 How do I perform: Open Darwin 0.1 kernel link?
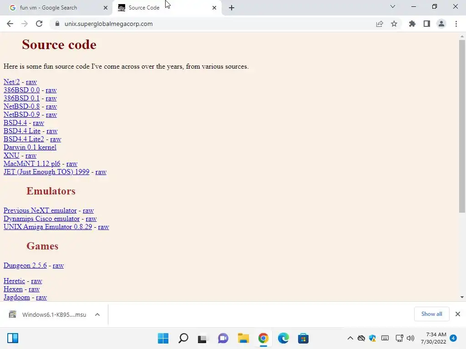(x=30, y=147)
